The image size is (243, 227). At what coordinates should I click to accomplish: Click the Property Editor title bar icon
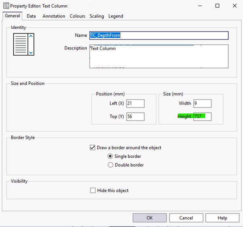(6, 6)
